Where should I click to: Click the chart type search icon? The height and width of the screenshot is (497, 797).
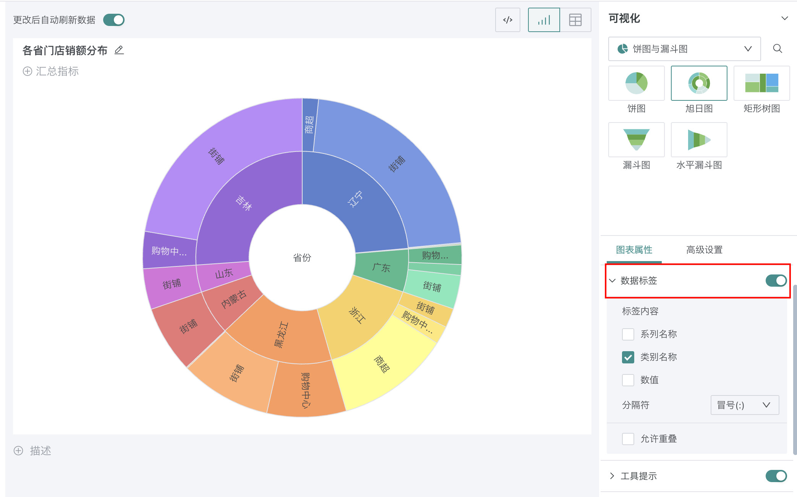(777, 48)
